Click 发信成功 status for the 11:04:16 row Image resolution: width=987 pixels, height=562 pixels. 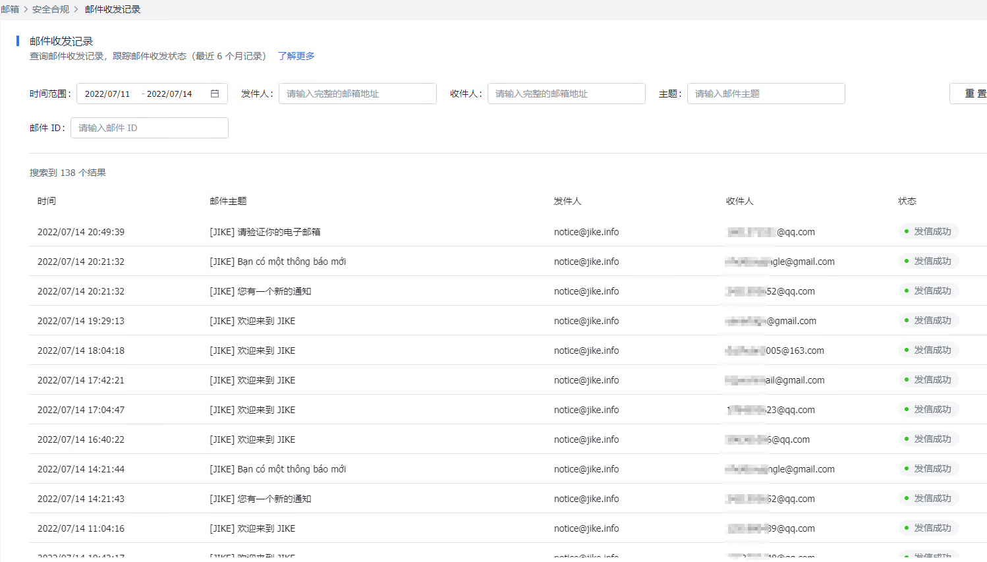point(928,528)
